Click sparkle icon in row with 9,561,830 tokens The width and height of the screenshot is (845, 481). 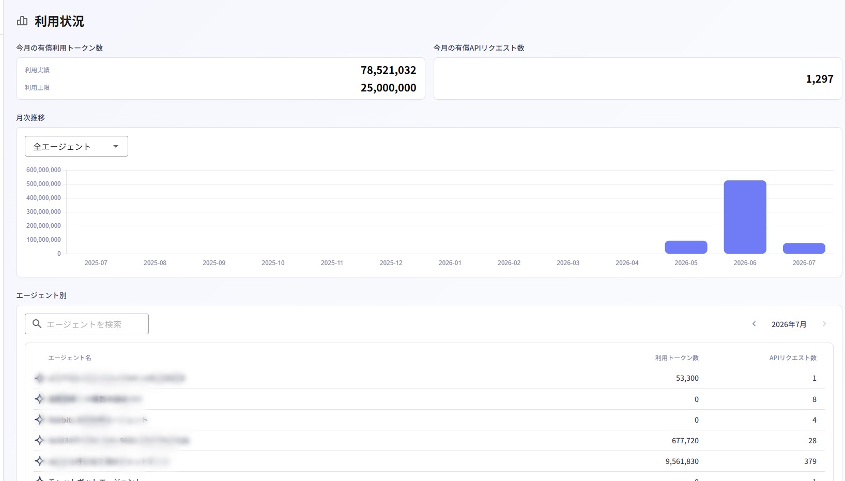39,461
